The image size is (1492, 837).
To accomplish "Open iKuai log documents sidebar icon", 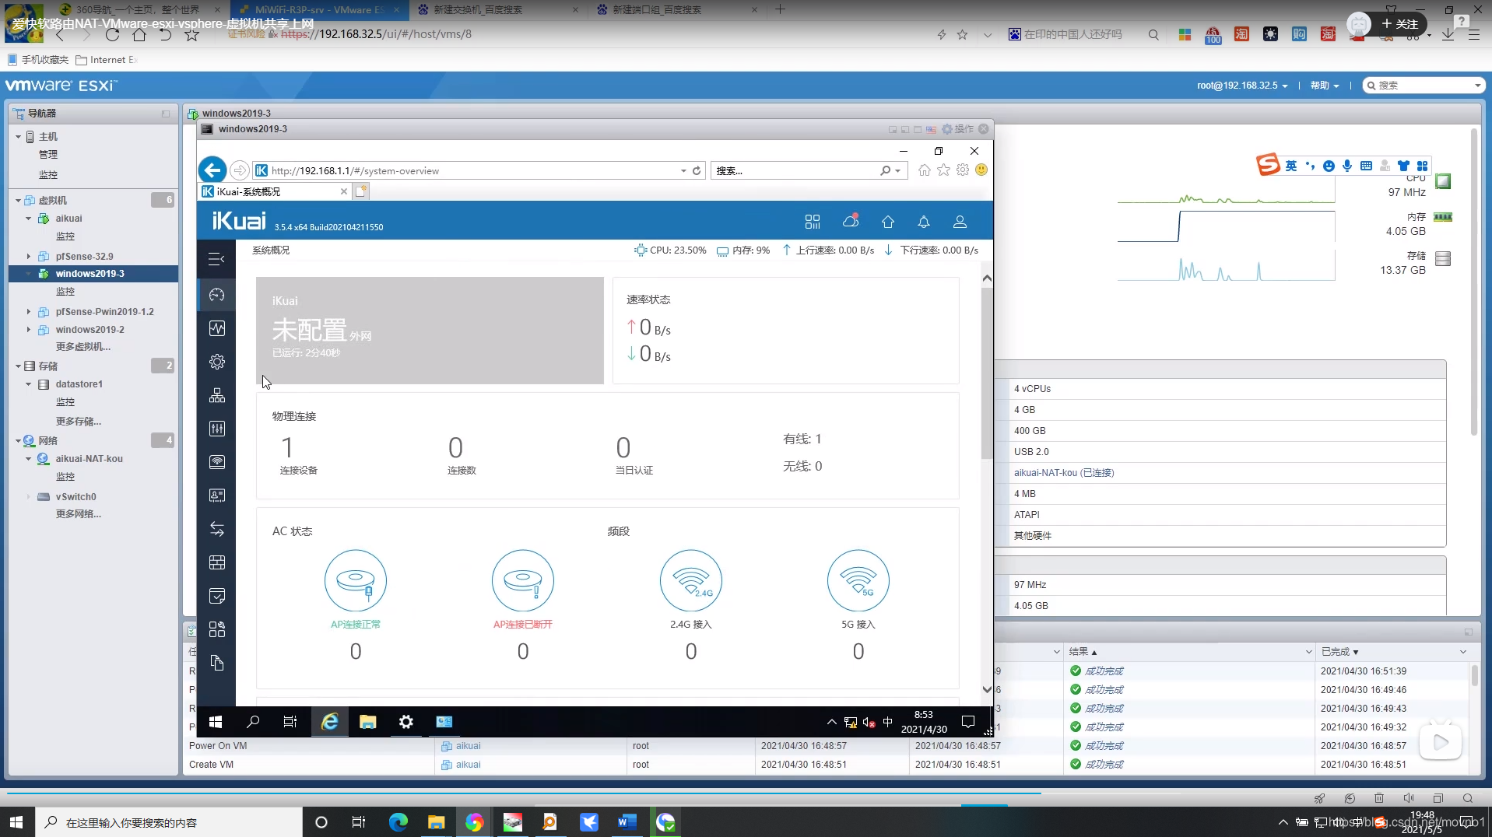I will click(217, 663).
